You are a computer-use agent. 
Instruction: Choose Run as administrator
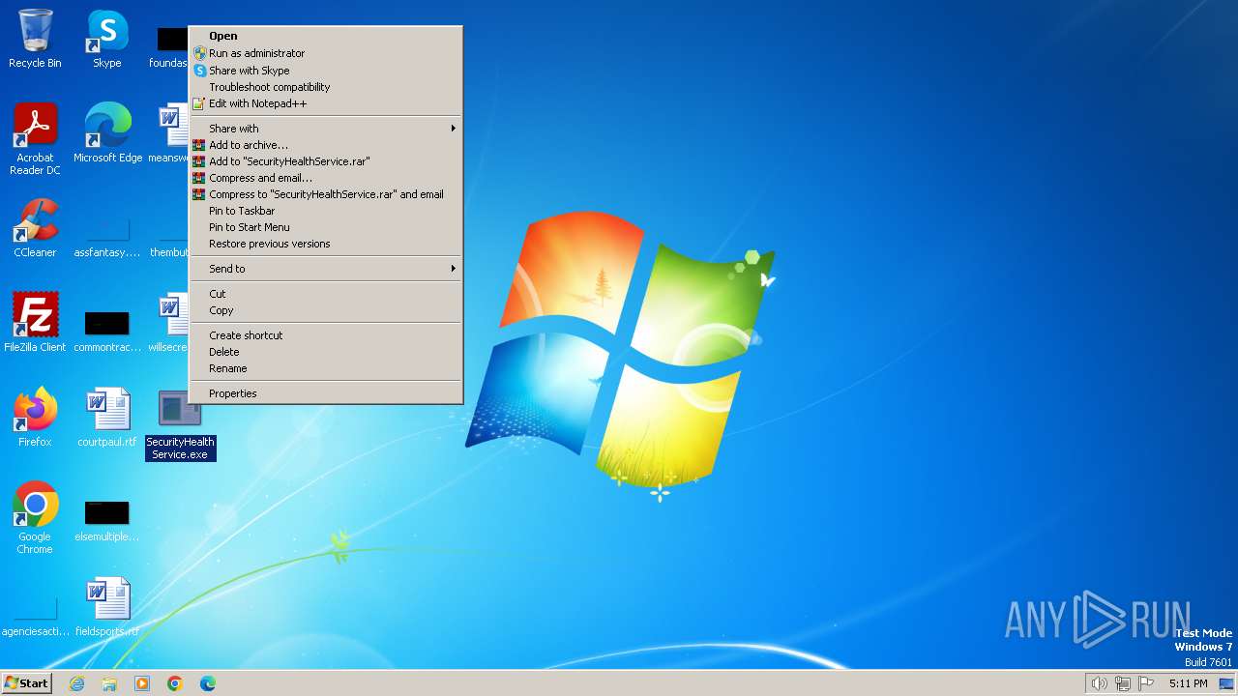click(x=326, y=53)
